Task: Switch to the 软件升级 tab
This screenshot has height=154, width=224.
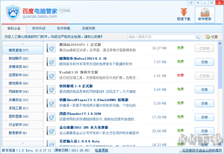Action: (39, 28)
